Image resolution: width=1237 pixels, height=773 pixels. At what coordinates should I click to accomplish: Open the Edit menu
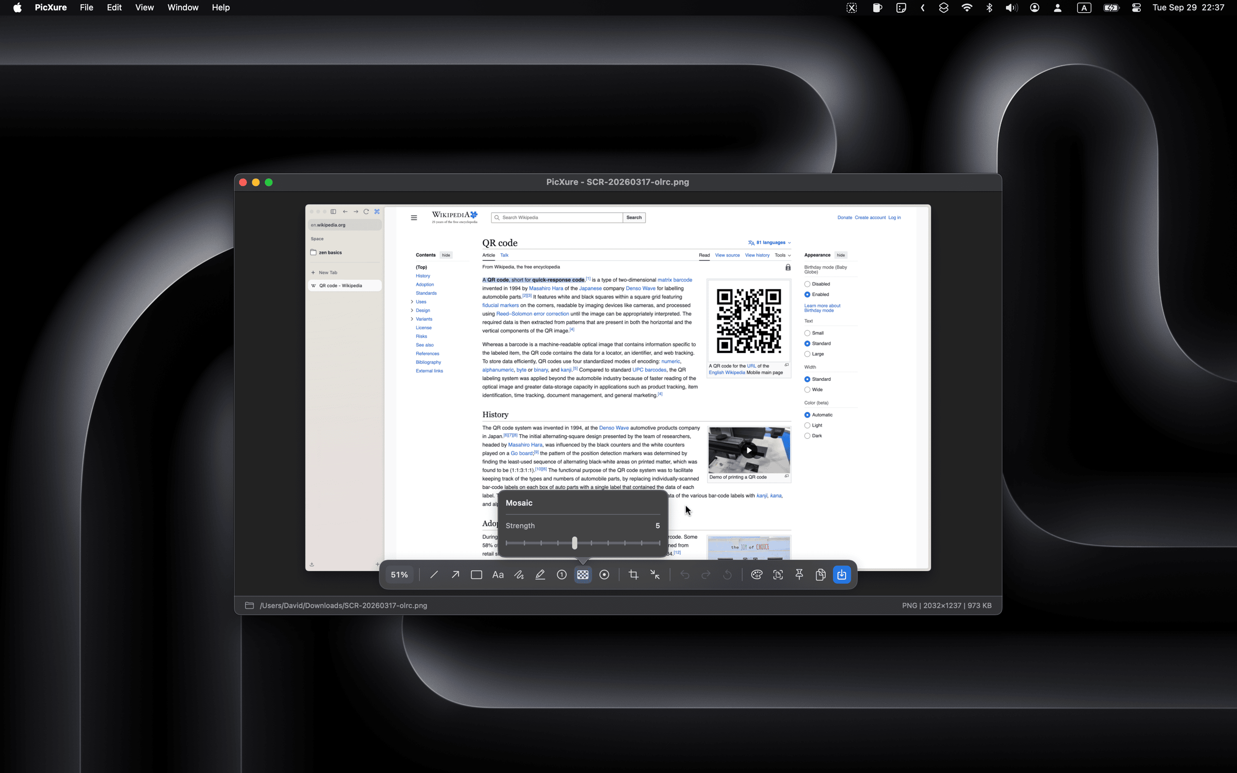(x=114, y=7)
